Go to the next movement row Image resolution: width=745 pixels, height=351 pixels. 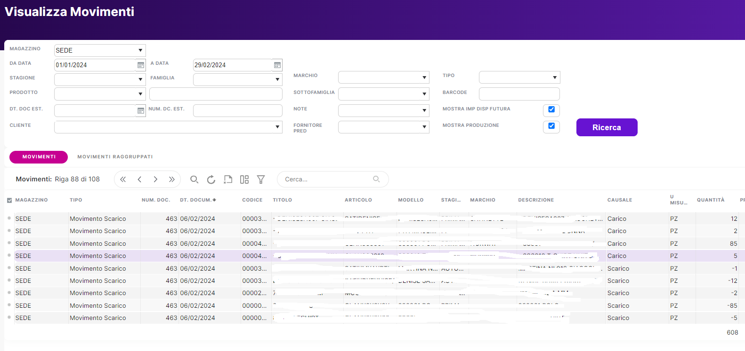155,179
